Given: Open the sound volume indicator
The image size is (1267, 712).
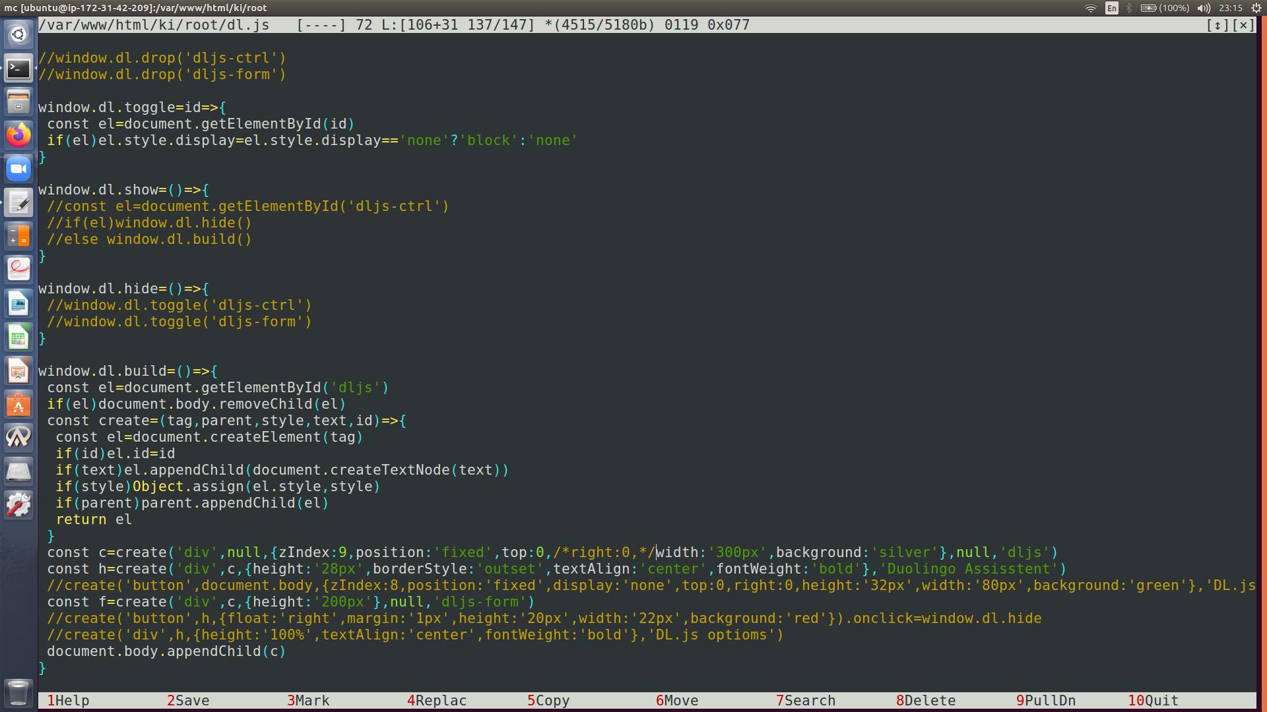Looking at the screenshot, I should (x=1204, y=8).
